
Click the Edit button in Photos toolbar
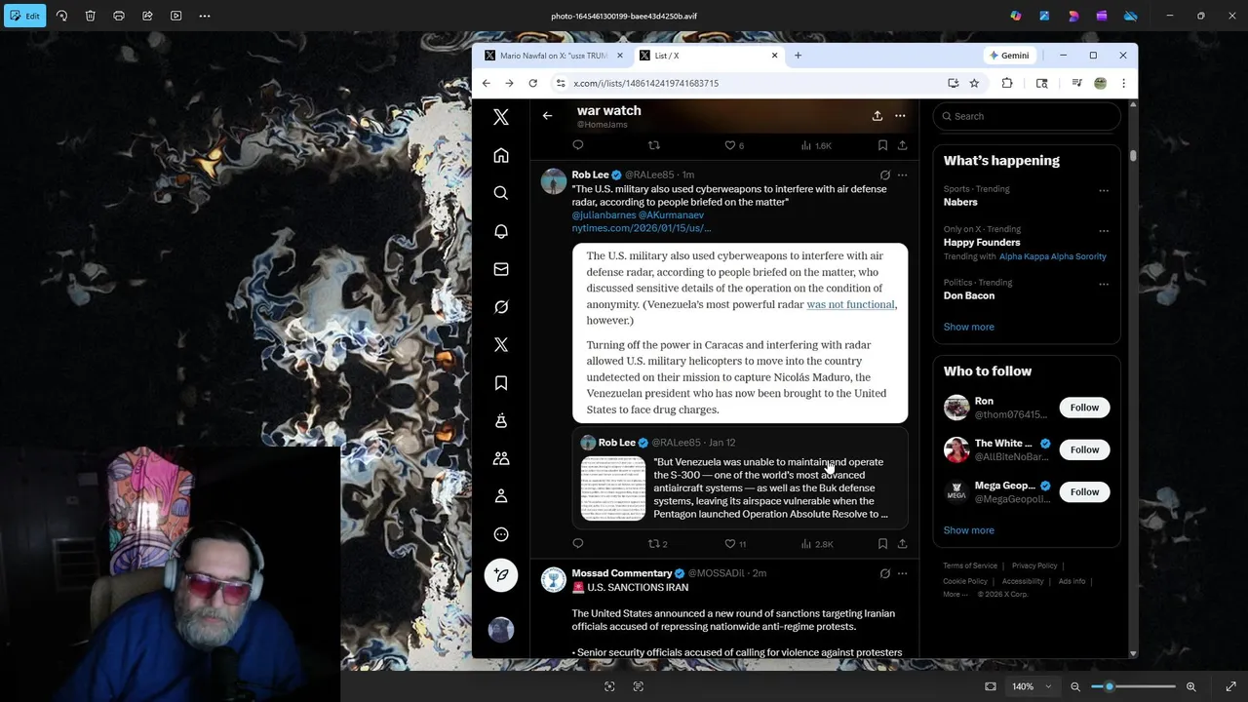pos(25,16)
